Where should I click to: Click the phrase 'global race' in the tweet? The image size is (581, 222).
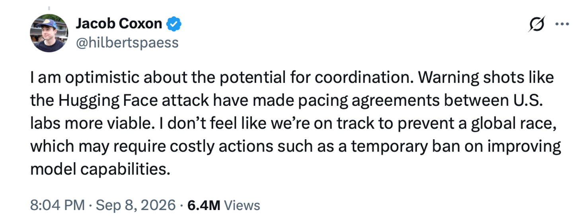point(514,124)
